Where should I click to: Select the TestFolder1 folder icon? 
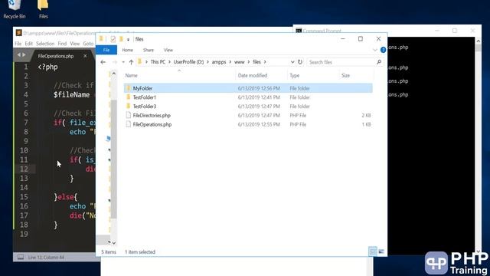[x=129, y=97]
